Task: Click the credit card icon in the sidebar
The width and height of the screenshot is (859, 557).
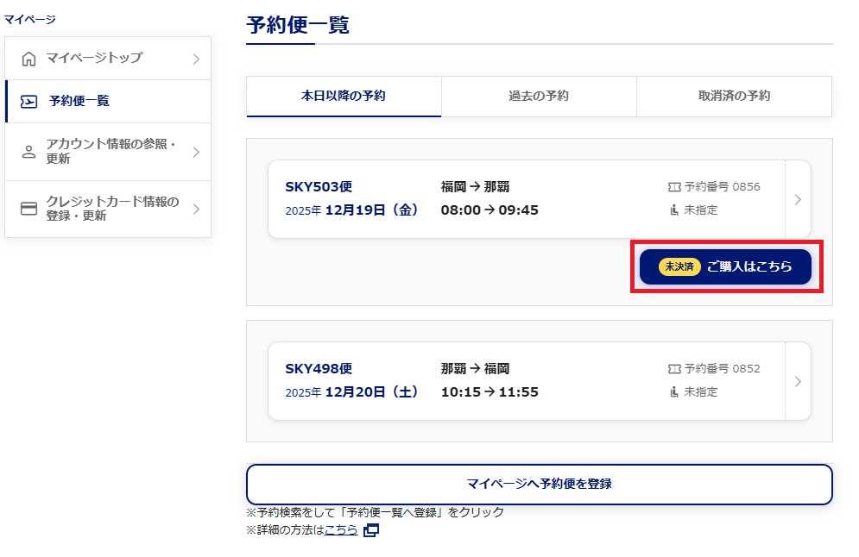Action: [28, 209]
